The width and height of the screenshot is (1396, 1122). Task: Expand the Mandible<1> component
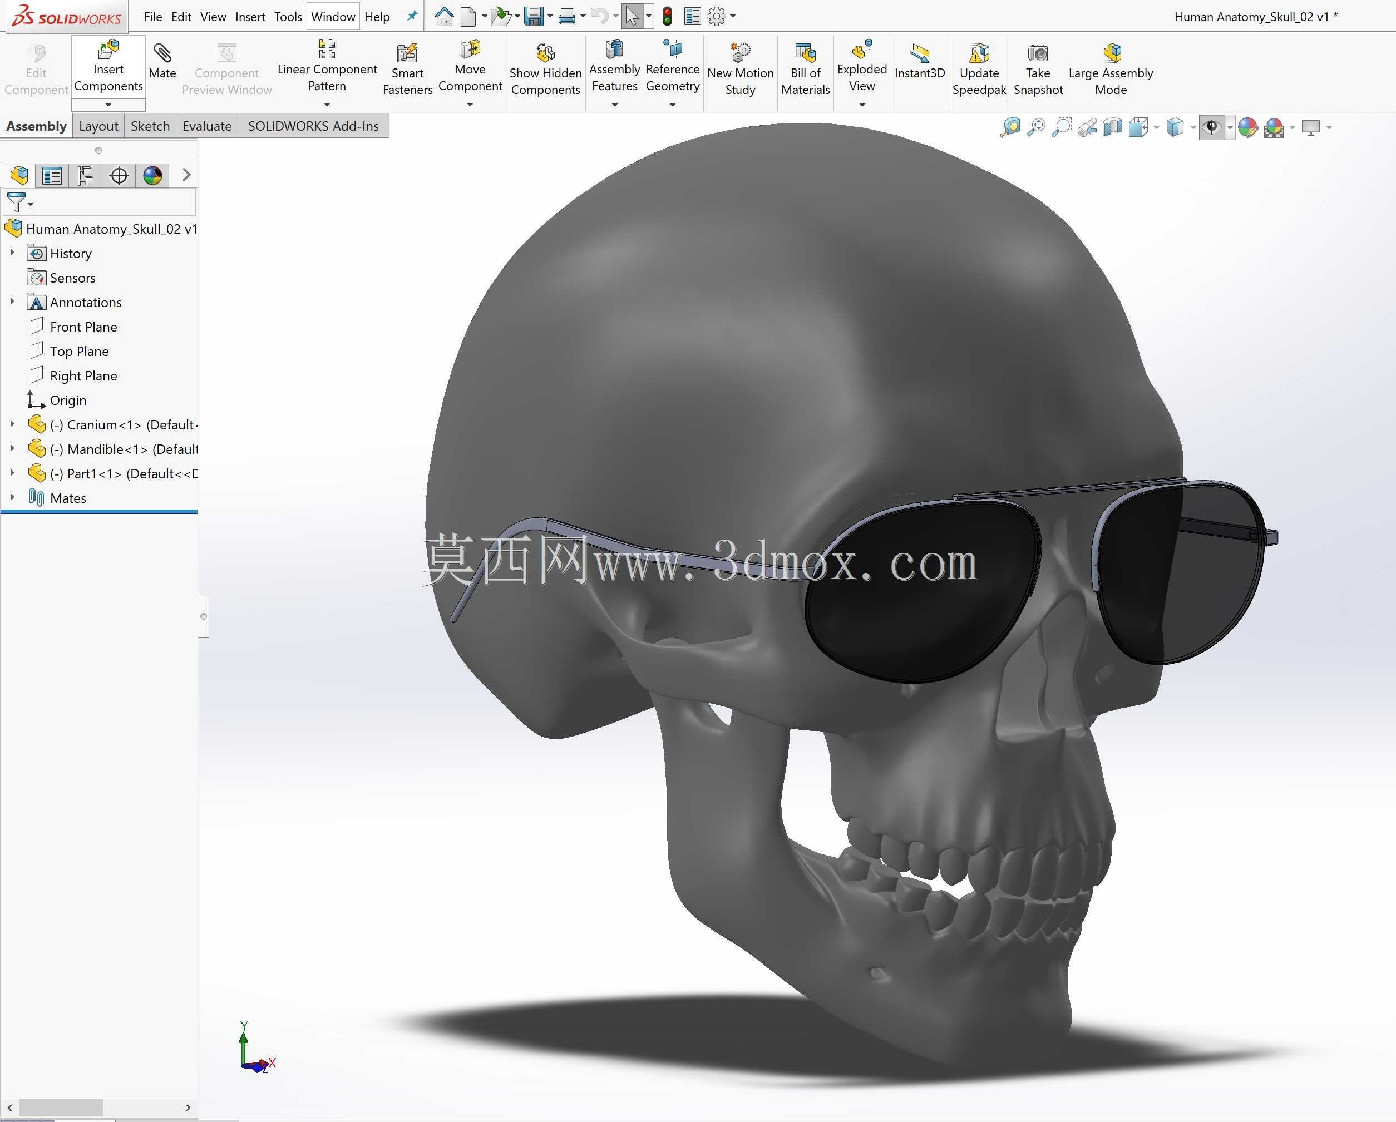[12, 449]
